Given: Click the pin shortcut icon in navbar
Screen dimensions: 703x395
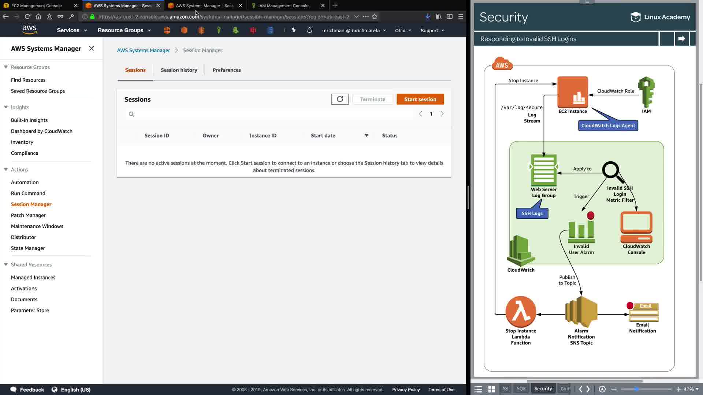Looking at the screenshot, I should tap(294, 30).
